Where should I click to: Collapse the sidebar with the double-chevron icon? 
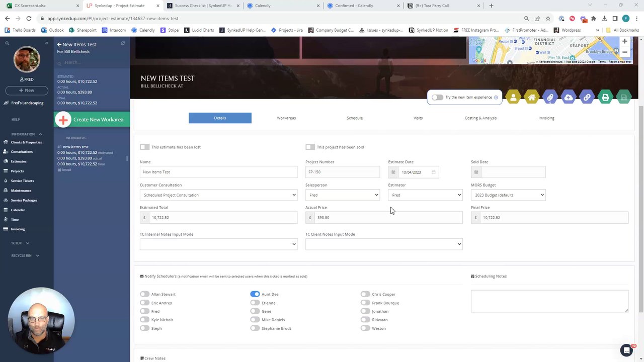[x=47, y=43]
